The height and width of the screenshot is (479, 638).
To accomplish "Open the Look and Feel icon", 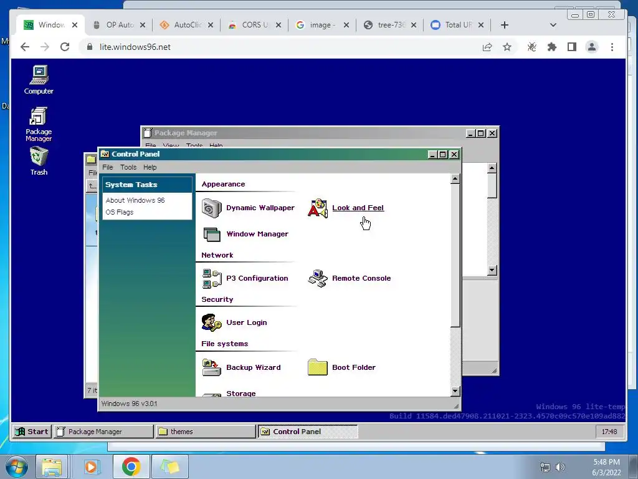I will pyautogui.click(x=318, y=208).
